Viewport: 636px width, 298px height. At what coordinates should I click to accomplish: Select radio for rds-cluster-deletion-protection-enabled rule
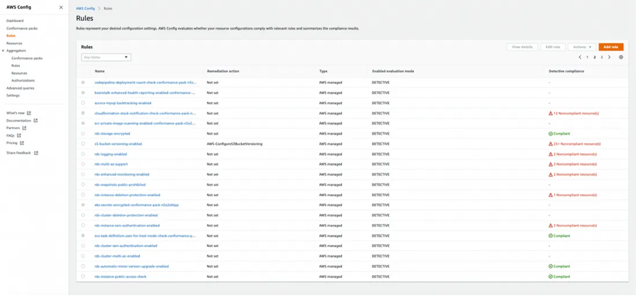[83, 215]
